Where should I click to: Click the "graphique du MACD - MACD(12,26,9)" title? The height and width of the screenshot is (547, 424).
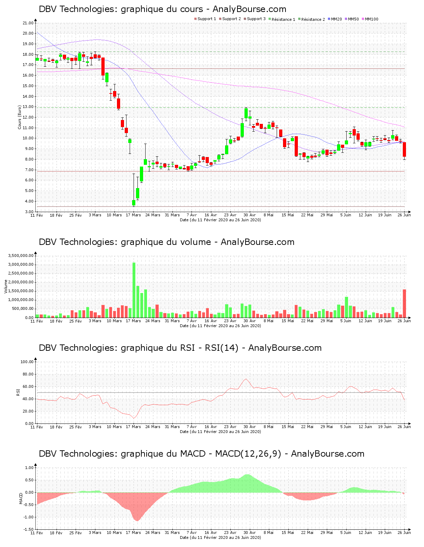pyautogui.click(x=201, y=454)
